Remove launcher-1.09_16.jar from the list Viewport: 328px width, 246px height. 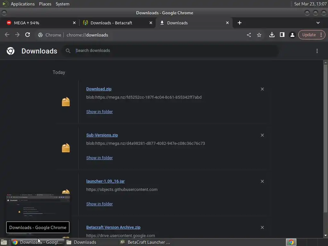coord(262,181)
